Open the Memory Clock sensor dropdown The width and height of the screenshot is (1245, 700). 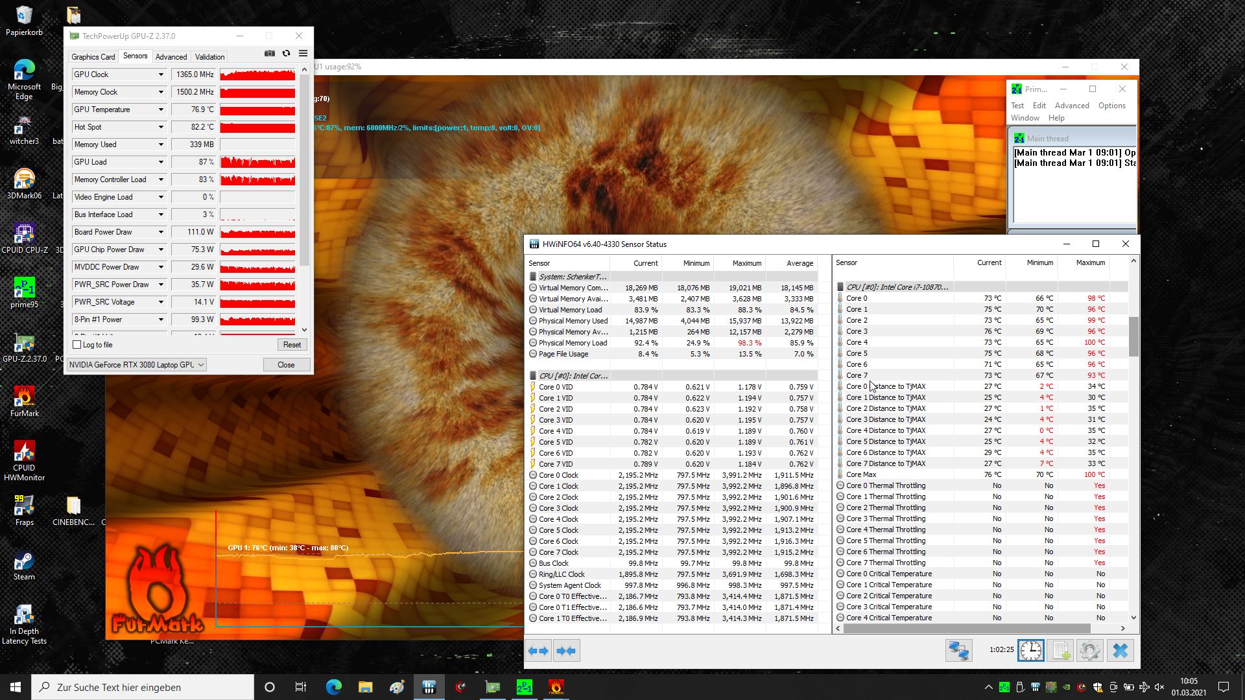[x=161, y=92]
